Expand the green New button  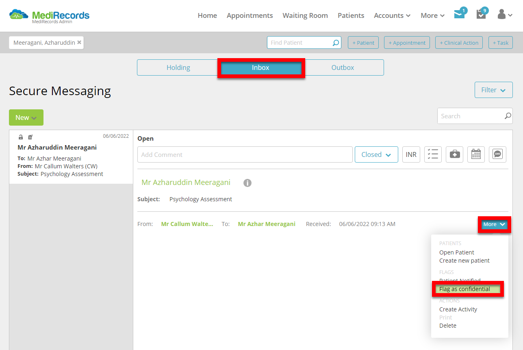(x=26, y=117)
